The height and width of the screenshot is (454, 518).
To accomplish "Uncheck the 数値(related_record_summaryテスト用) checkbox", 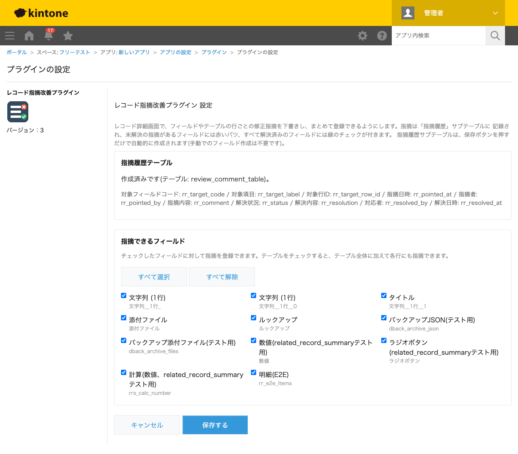I will (x=254, y=341).
